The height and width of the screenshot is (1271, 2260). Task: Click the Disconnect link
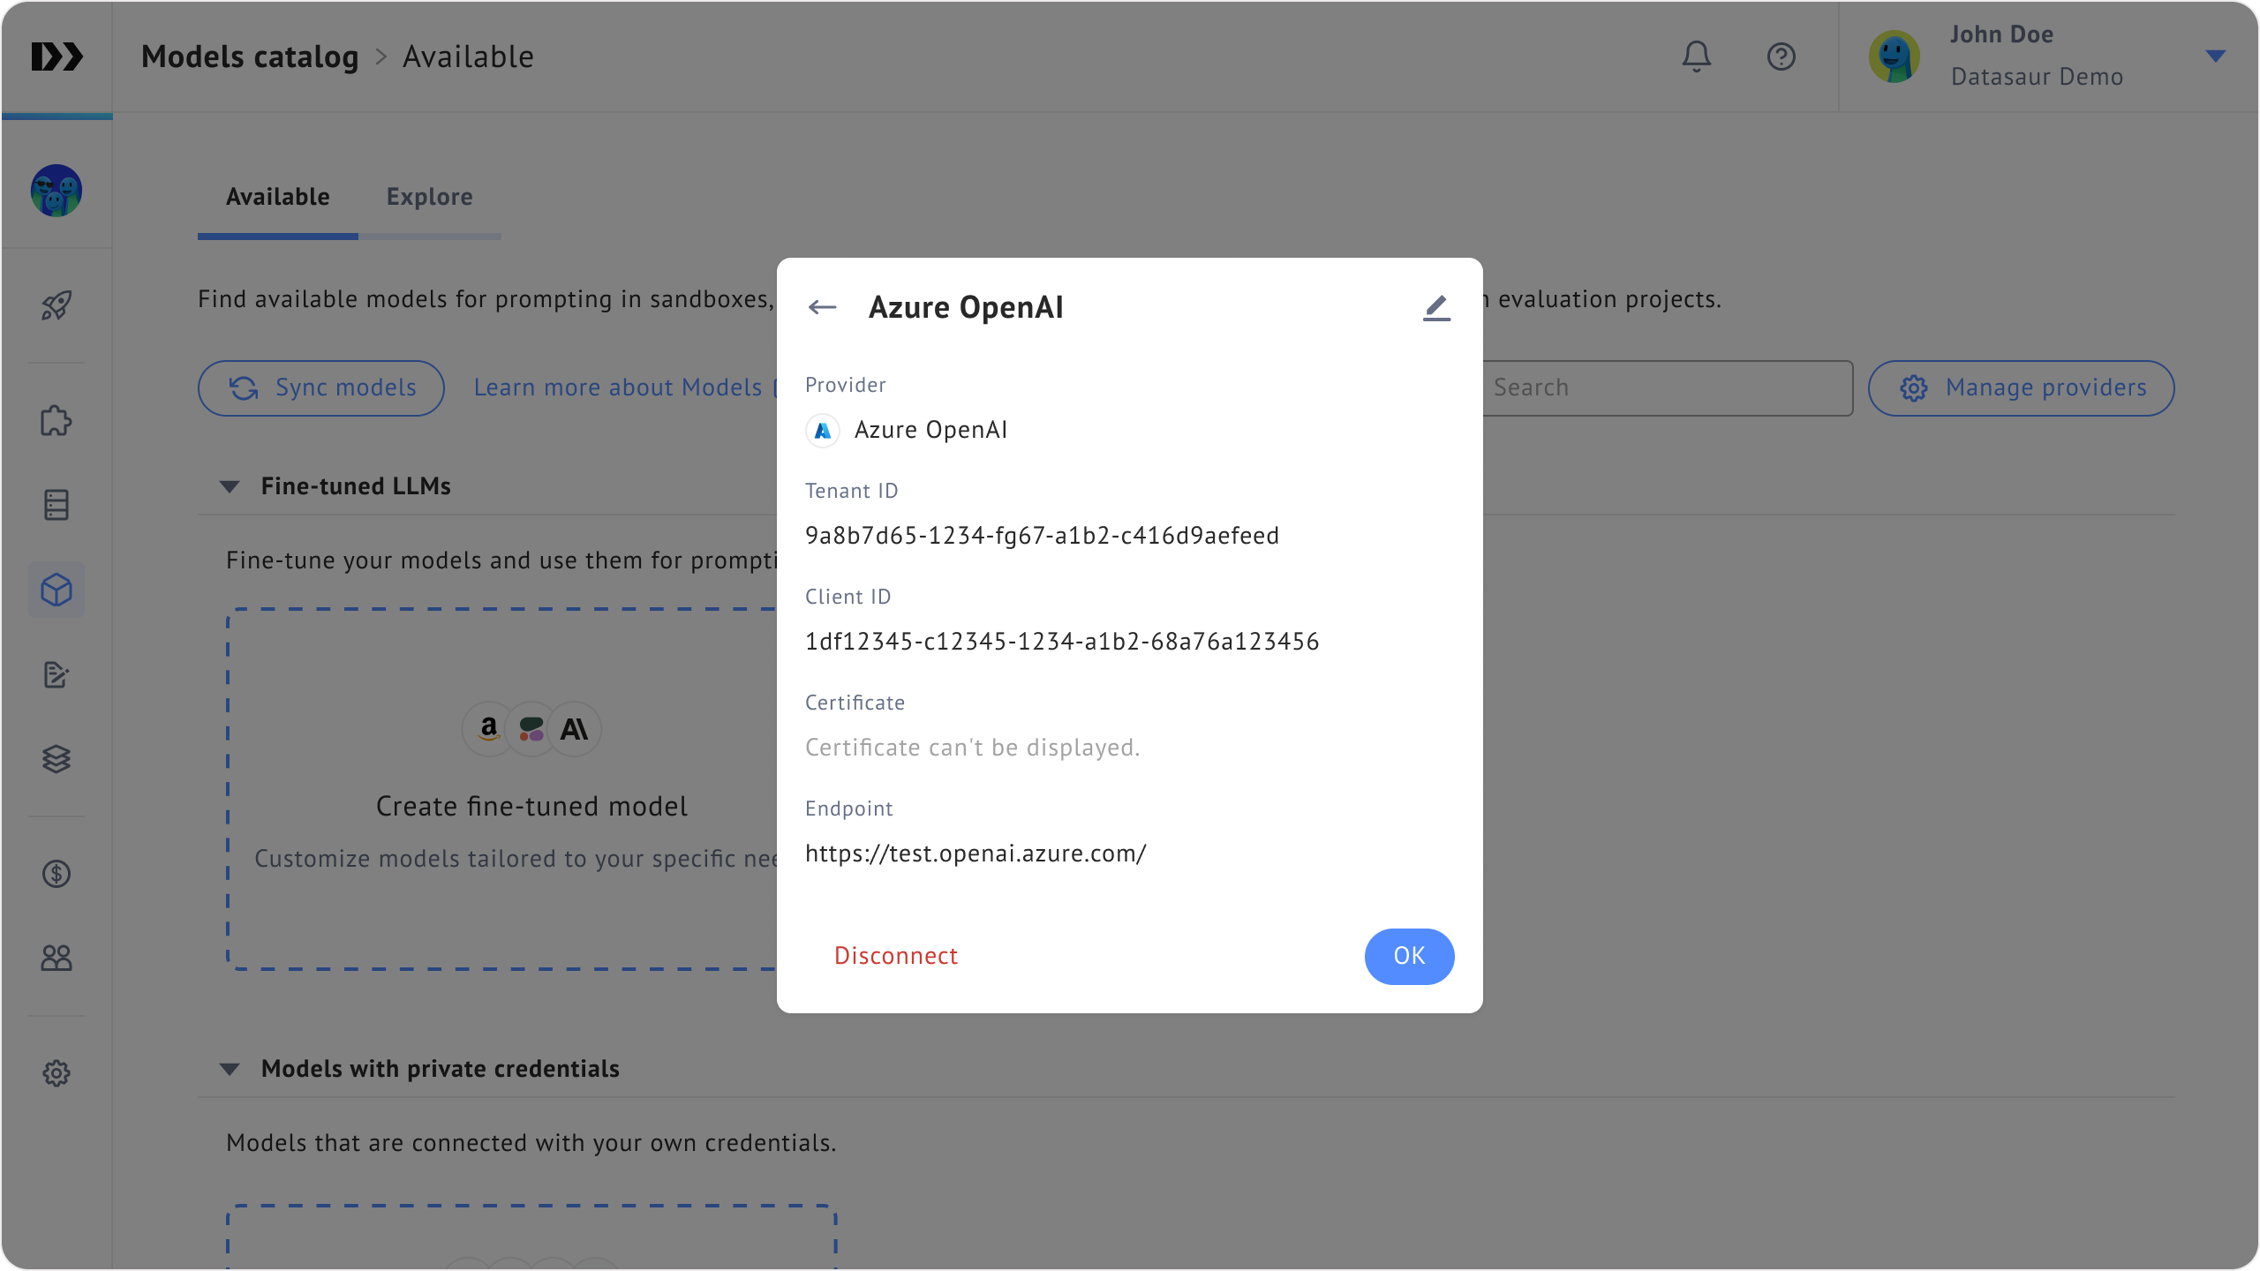(x=895, y=956)
